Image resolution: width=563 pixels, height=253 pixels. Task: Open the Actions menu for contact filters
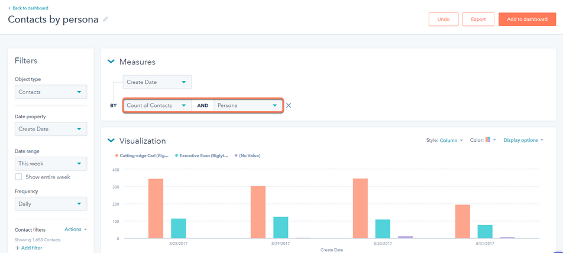pyautogui.click(x=76, y=229)
